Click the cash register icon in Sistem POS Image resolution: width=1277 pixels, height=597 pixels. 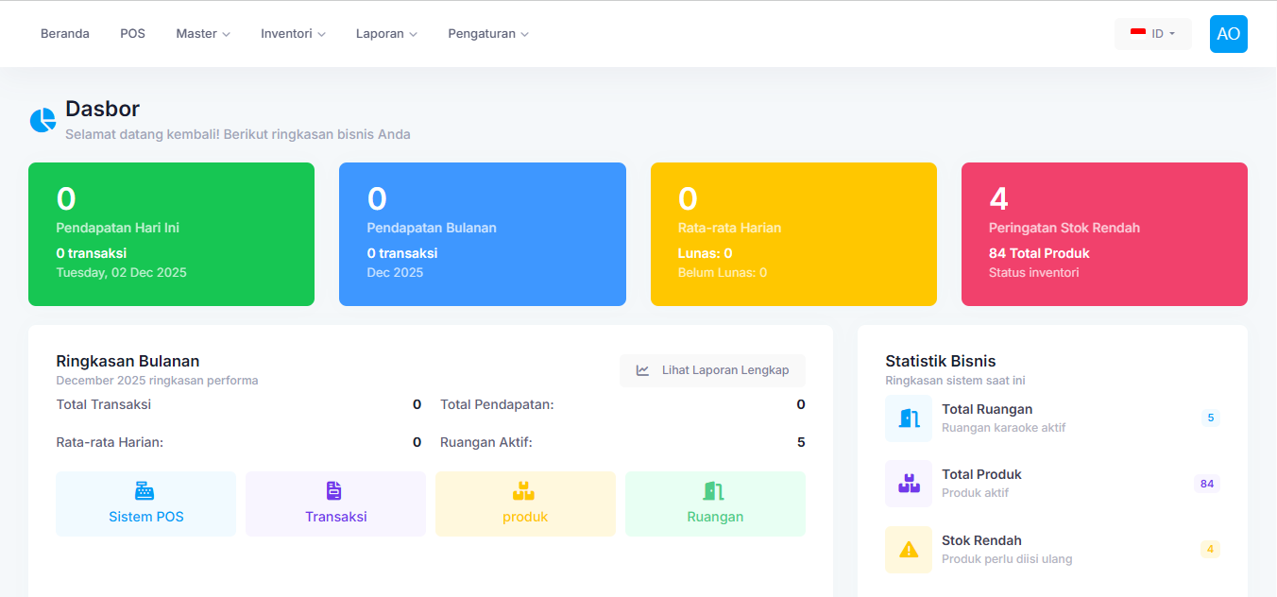pyautogui.click(x=145, y=490)
